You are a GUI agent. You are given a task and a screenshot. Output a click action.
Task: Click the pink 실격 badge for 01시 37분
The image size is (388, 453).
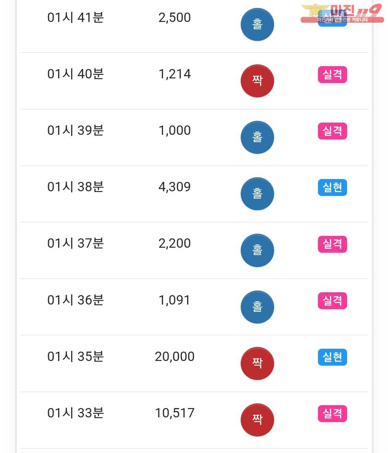pos(332,244)
